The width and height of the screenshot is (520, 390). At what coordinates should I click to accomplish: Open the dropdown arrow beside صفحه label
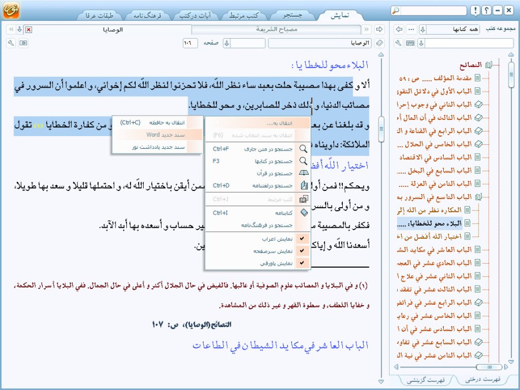pos(226,43)
